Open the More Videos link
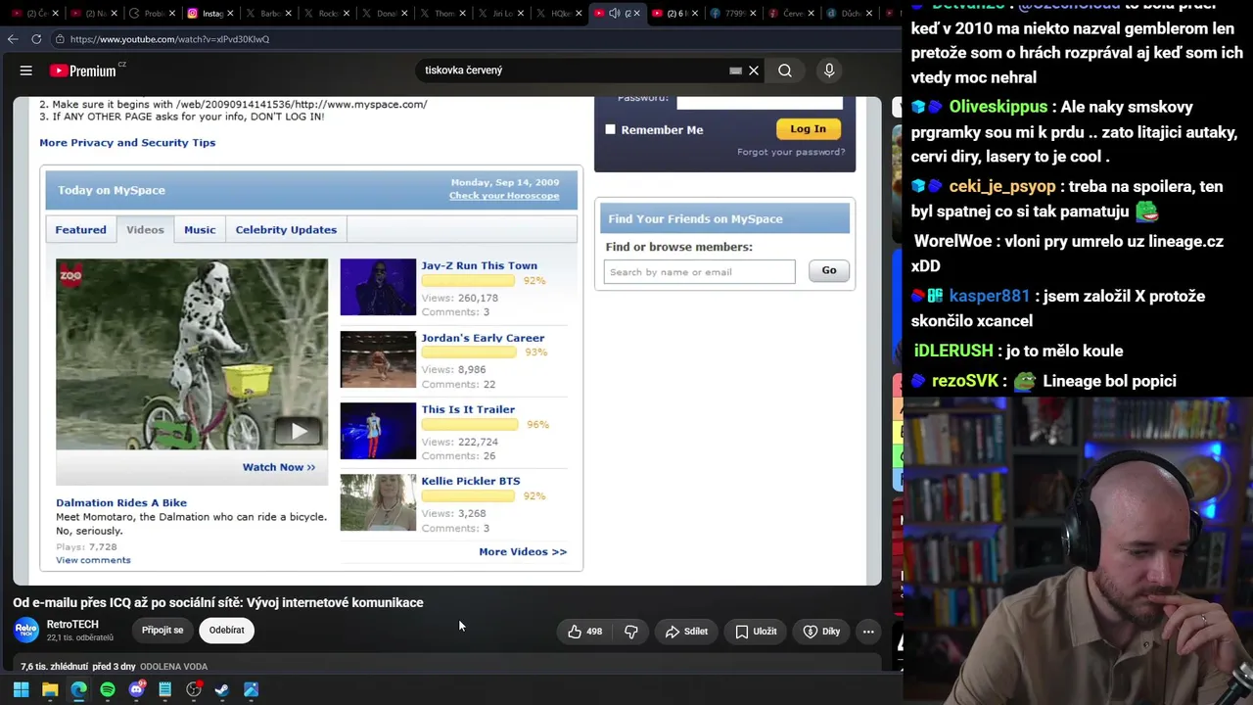This screenshot has height=705, width=1253. click(523, 552)
